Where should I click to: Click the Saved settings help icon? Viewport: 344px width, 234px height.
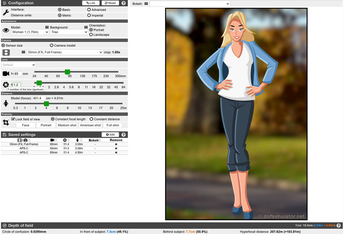tap(124, 135)
